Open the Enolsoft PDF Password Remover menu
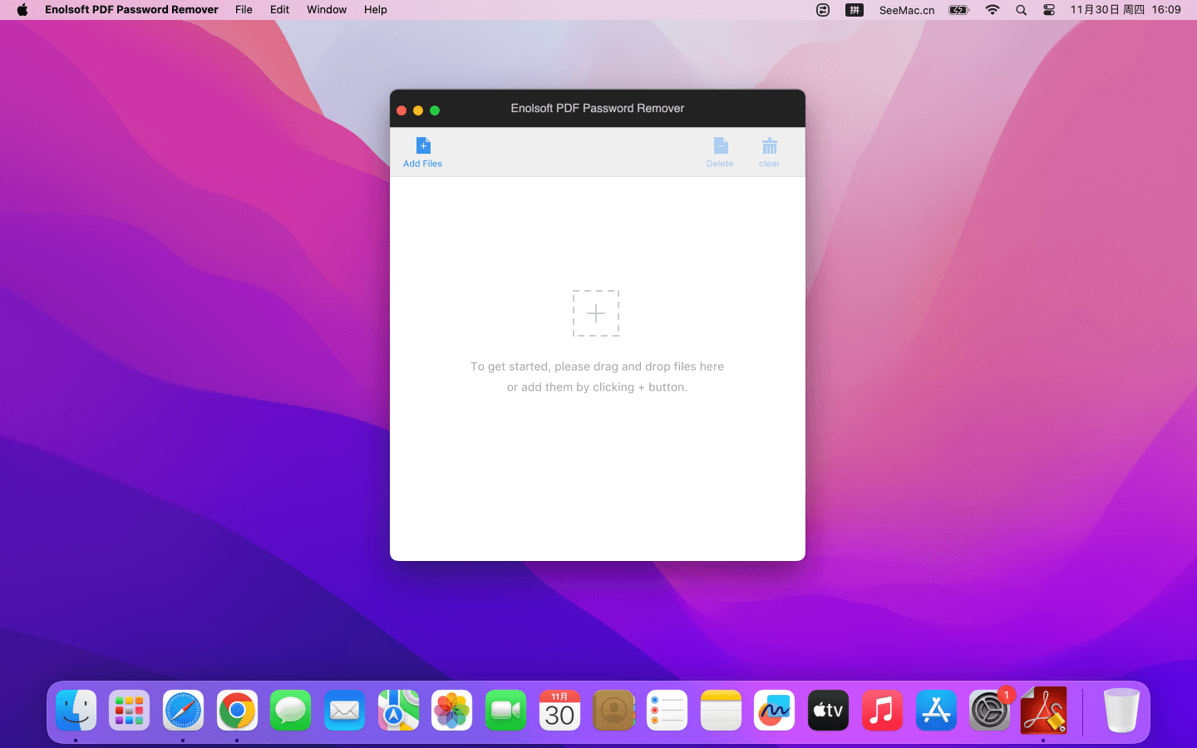 pyautogui.click(x=131, y=10)
